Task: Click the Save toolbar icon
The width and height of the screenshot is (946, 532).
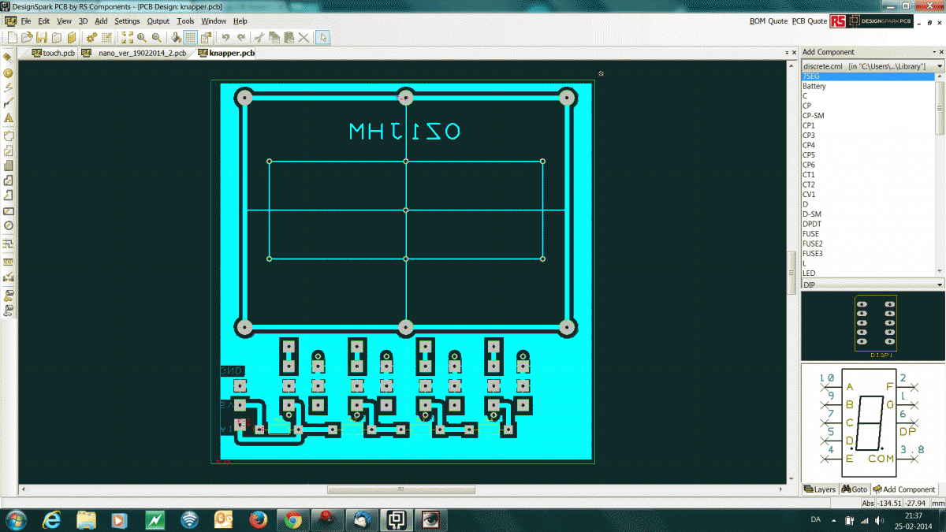Action: [42, 37]
